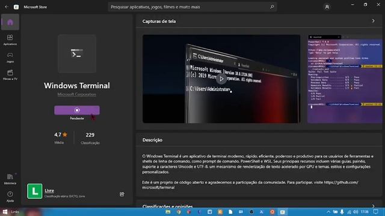The image size is (385, 216).
Task: Click the Pendente status text
Action: 77,118
